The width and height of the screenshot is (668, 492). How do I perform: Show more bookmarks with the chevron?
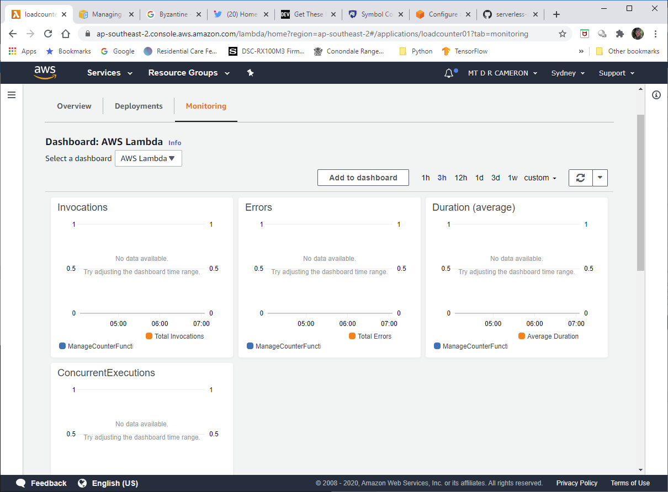coord(581,51)
